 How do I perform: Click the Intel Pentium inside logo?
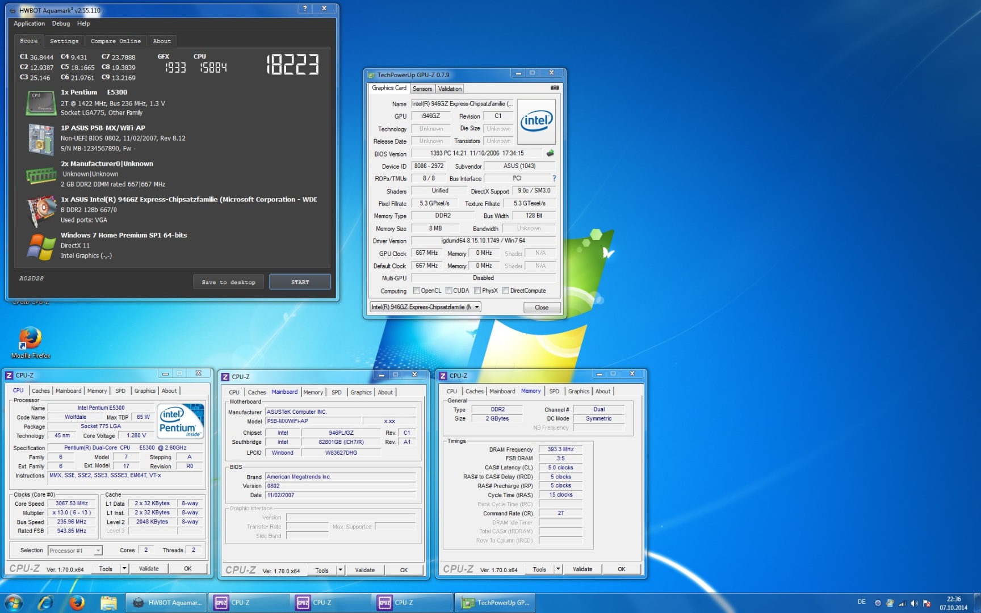click(181, 421)
